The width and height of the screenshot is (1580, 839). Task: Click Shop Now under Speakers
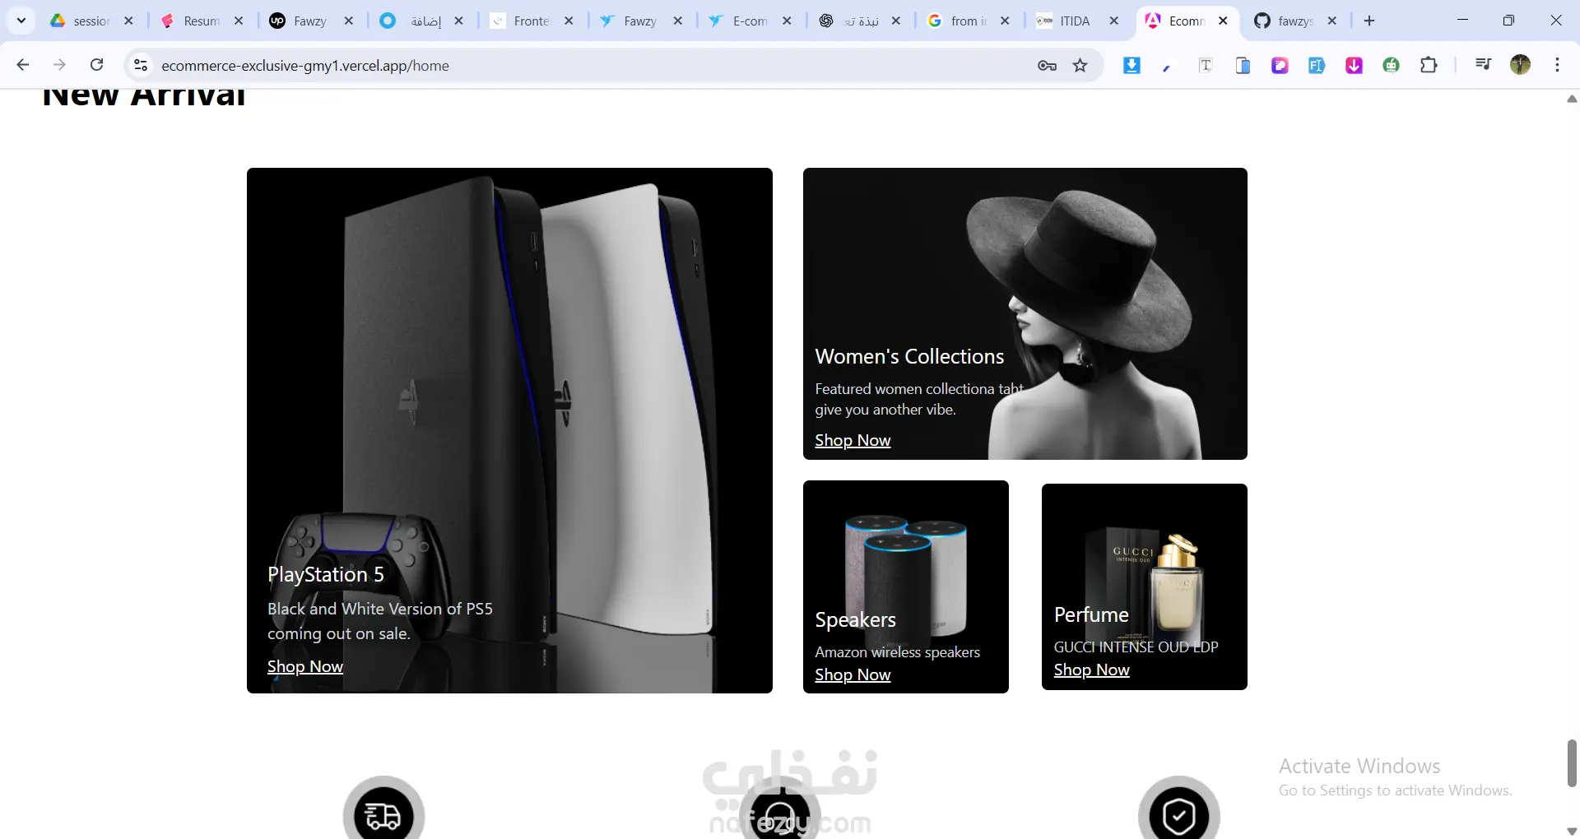click(x=853, y=674)
